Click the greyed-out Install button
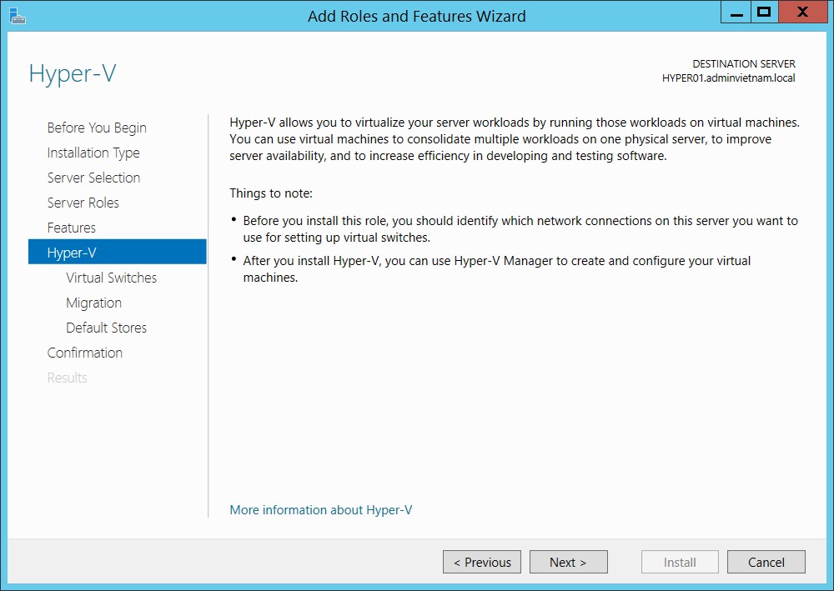 680,562
